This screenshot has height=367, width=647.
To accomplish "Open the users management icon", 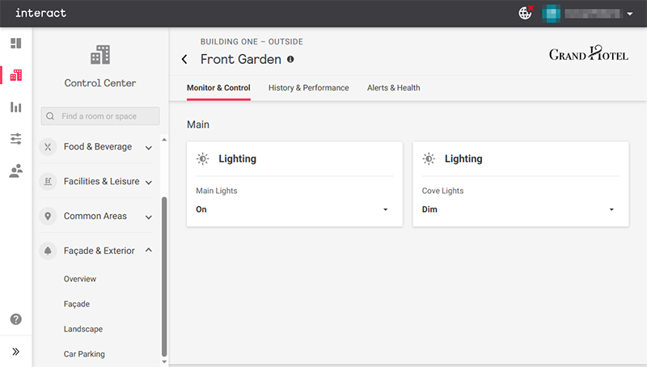I will pos(15,171).
